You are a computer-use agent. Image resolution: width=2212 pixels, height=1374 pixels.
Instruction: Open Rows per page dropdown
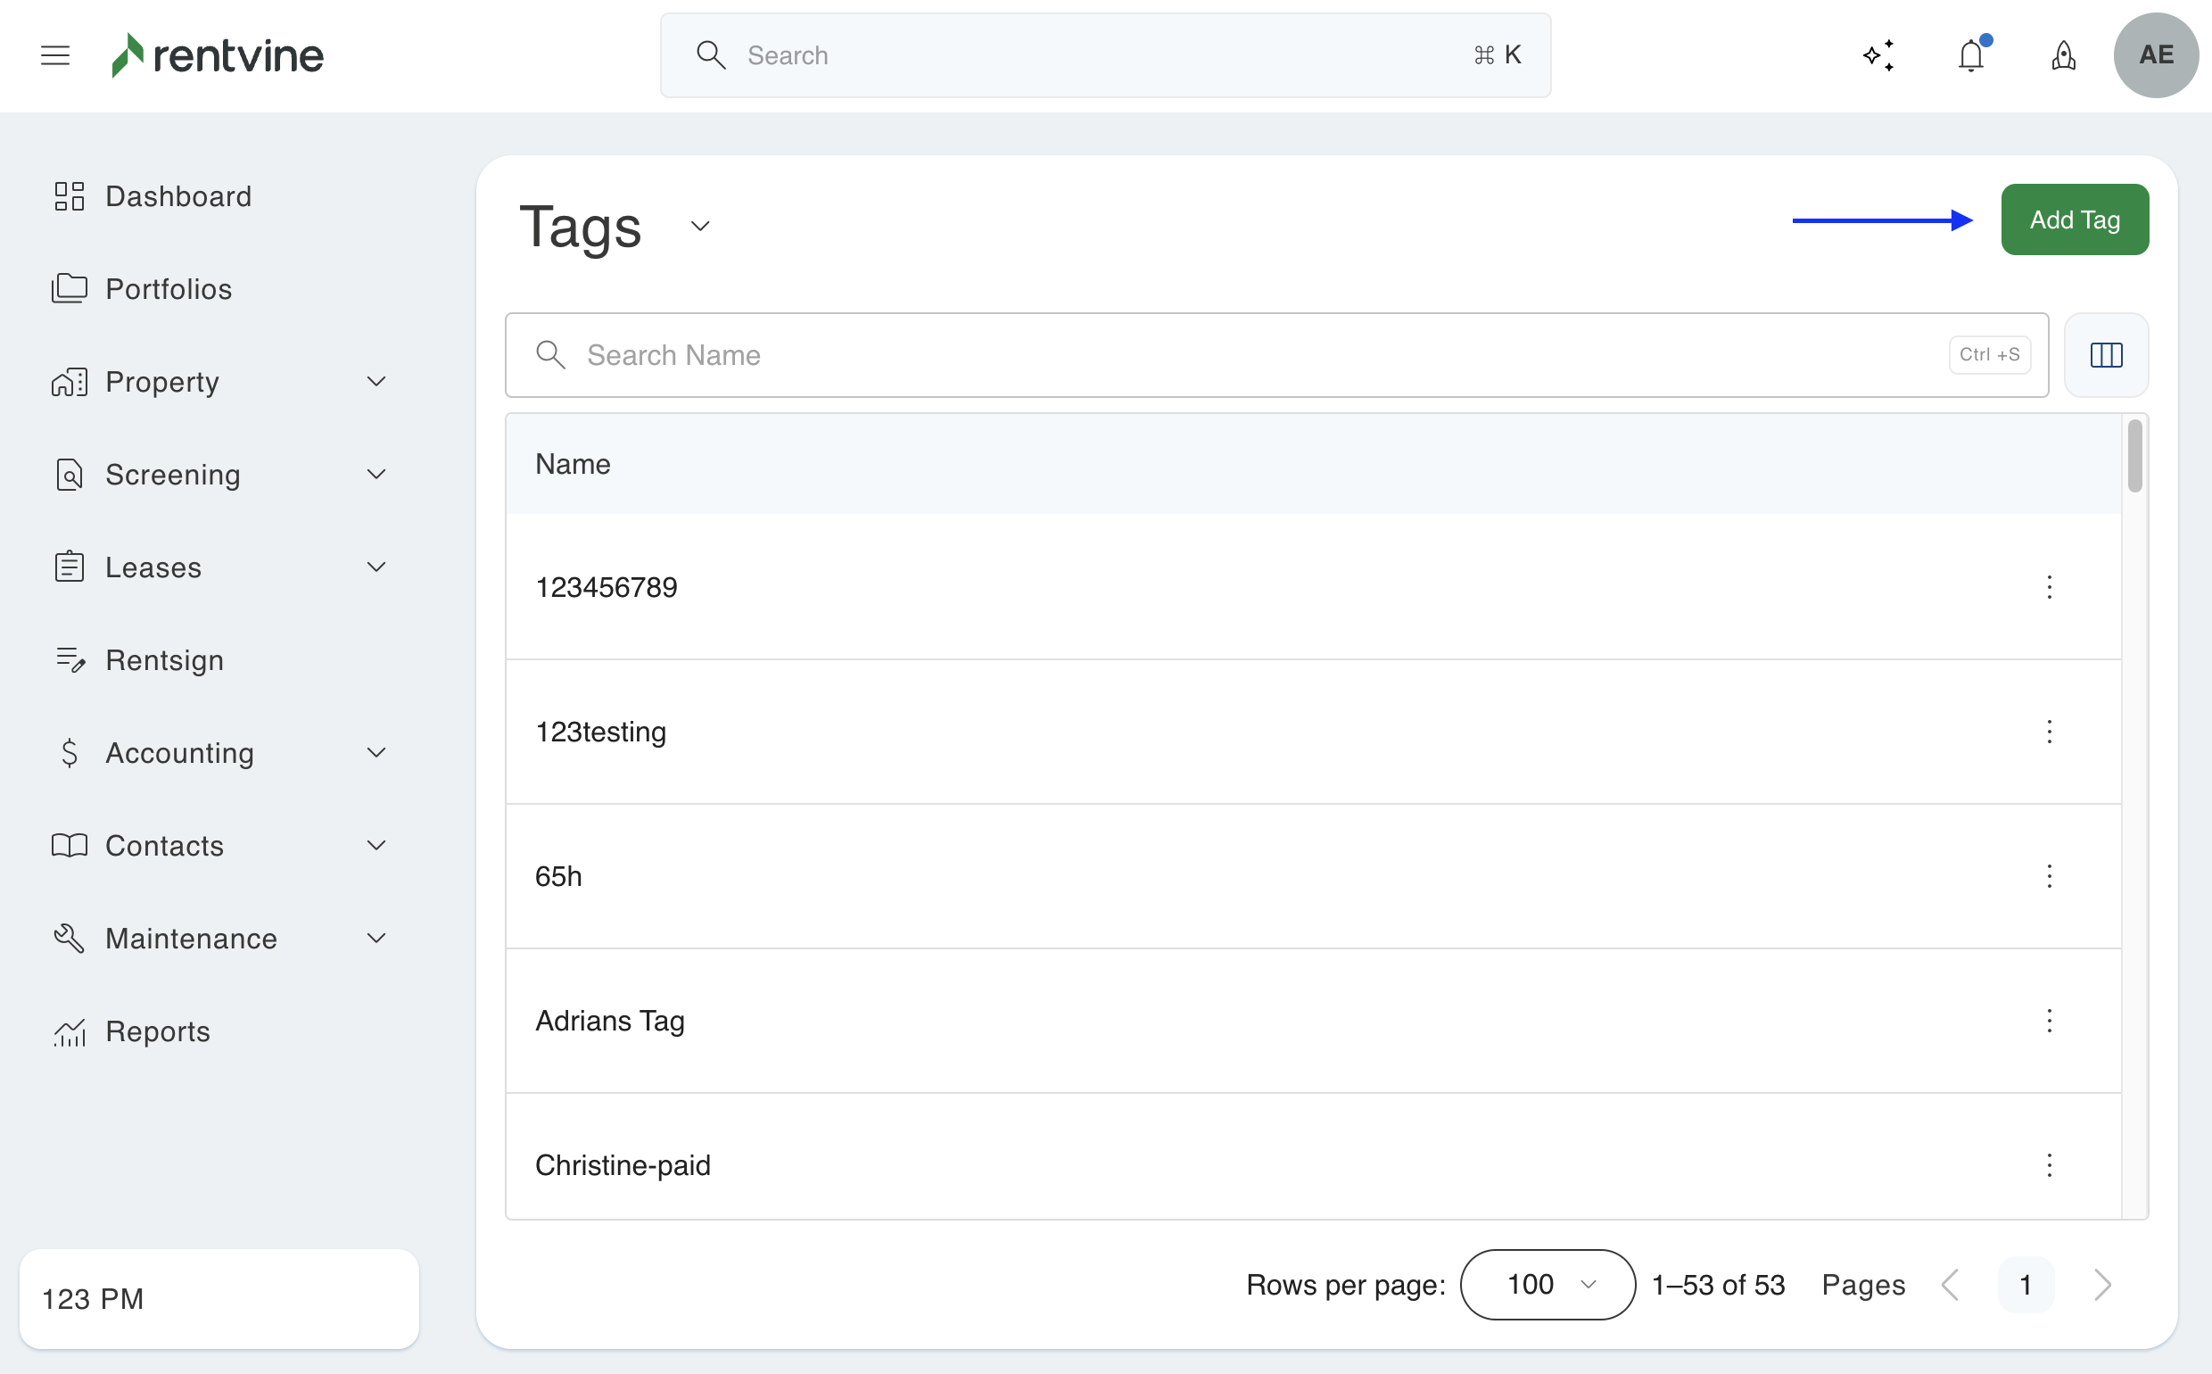pyautogui.click(x=1547, y=1284)
